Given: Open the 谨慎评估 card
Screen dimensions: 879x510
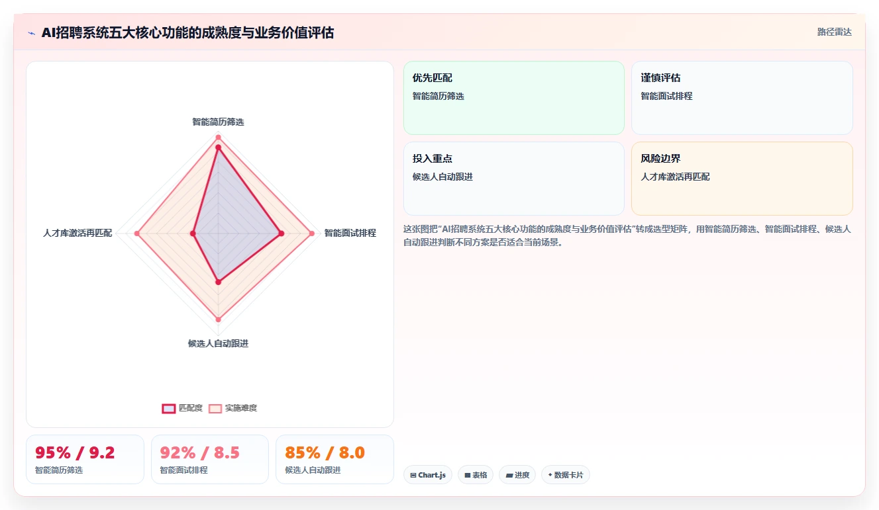Looking at the screenshot, I should pyautogui.click(x=742, y=98).
